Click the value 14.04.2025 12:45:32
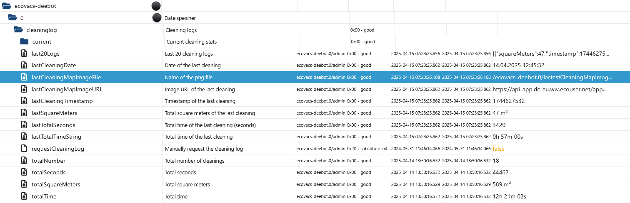Image resolution: width=630 pixels, height=203 pixels. click(x=518, y=65)
